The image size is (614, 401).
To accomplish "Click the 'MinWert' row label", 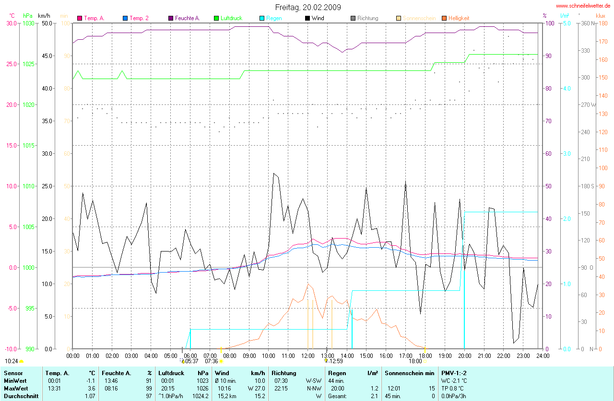I will coord(14,380).
